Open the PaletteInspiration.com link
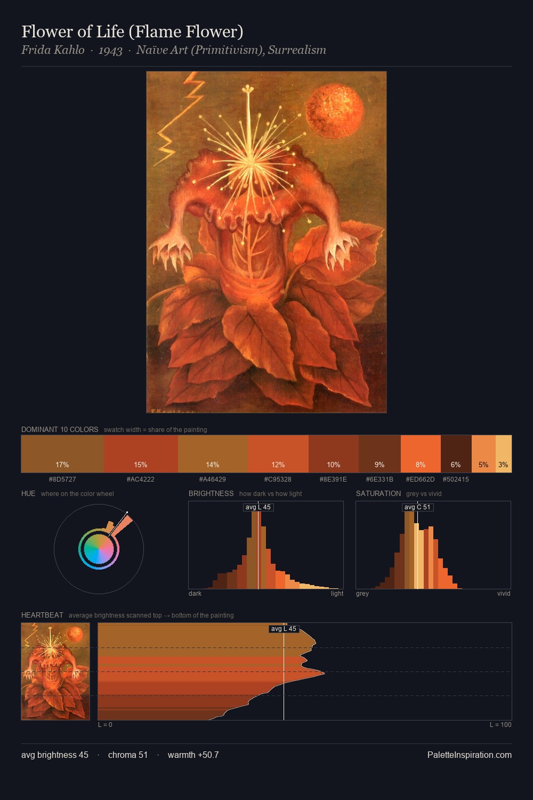Screen dimensions: 533x800 (470, 755)
